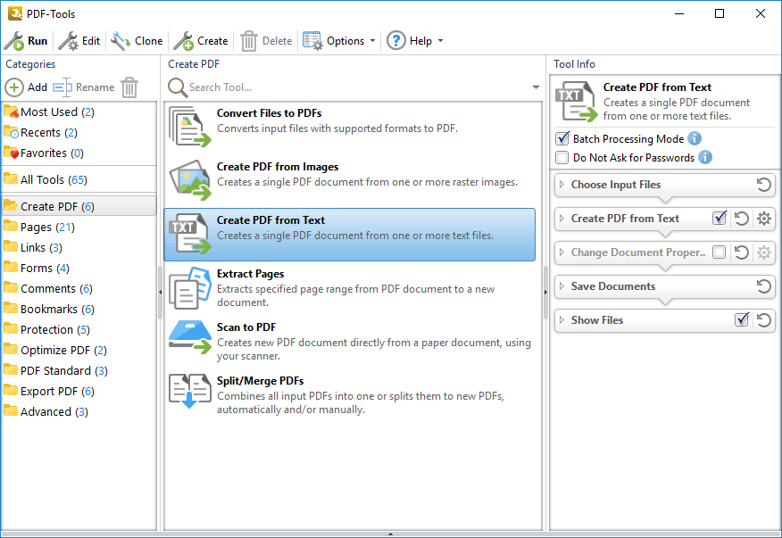Enable Change Document Properties step checkbox

point(720,252)
